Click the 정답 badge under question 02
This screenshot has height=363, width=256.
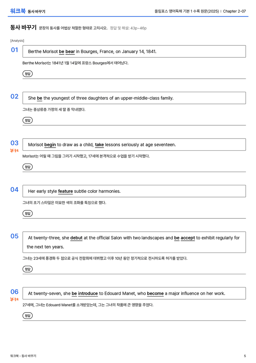point(27,120)
